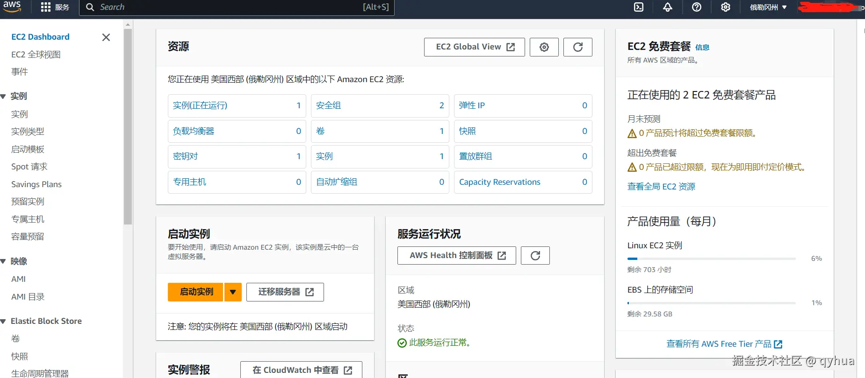Image resolution: width=865 pixels, height=378 pixels.
Task: Focus the top Search input field
Action: pyautogui.click(x=237, y=7)
